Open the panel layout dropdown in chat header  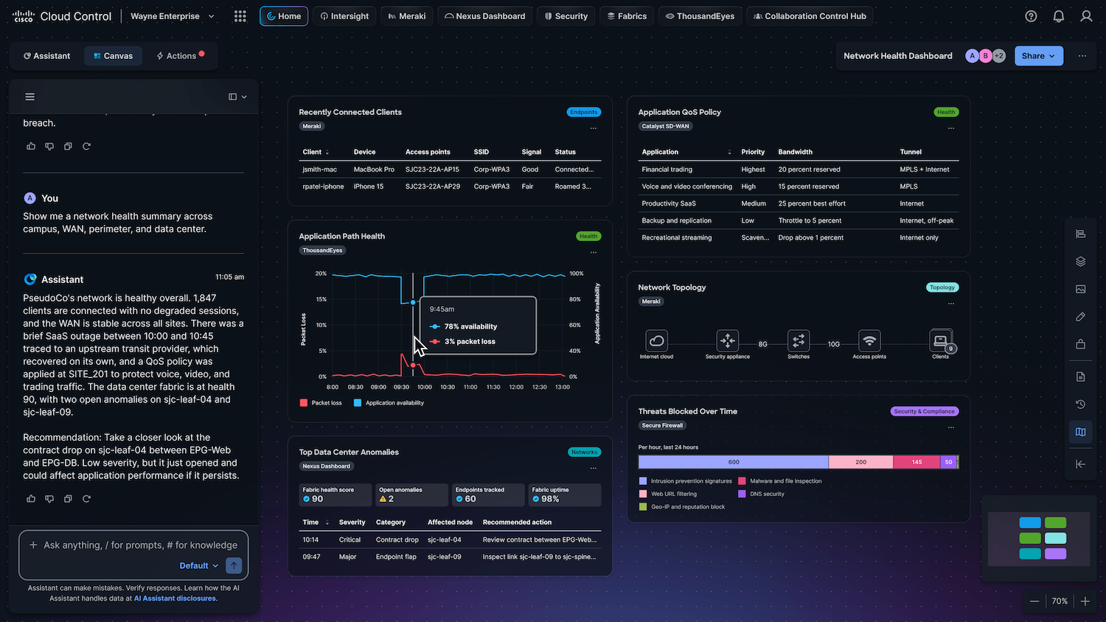[x=237, y=97]
